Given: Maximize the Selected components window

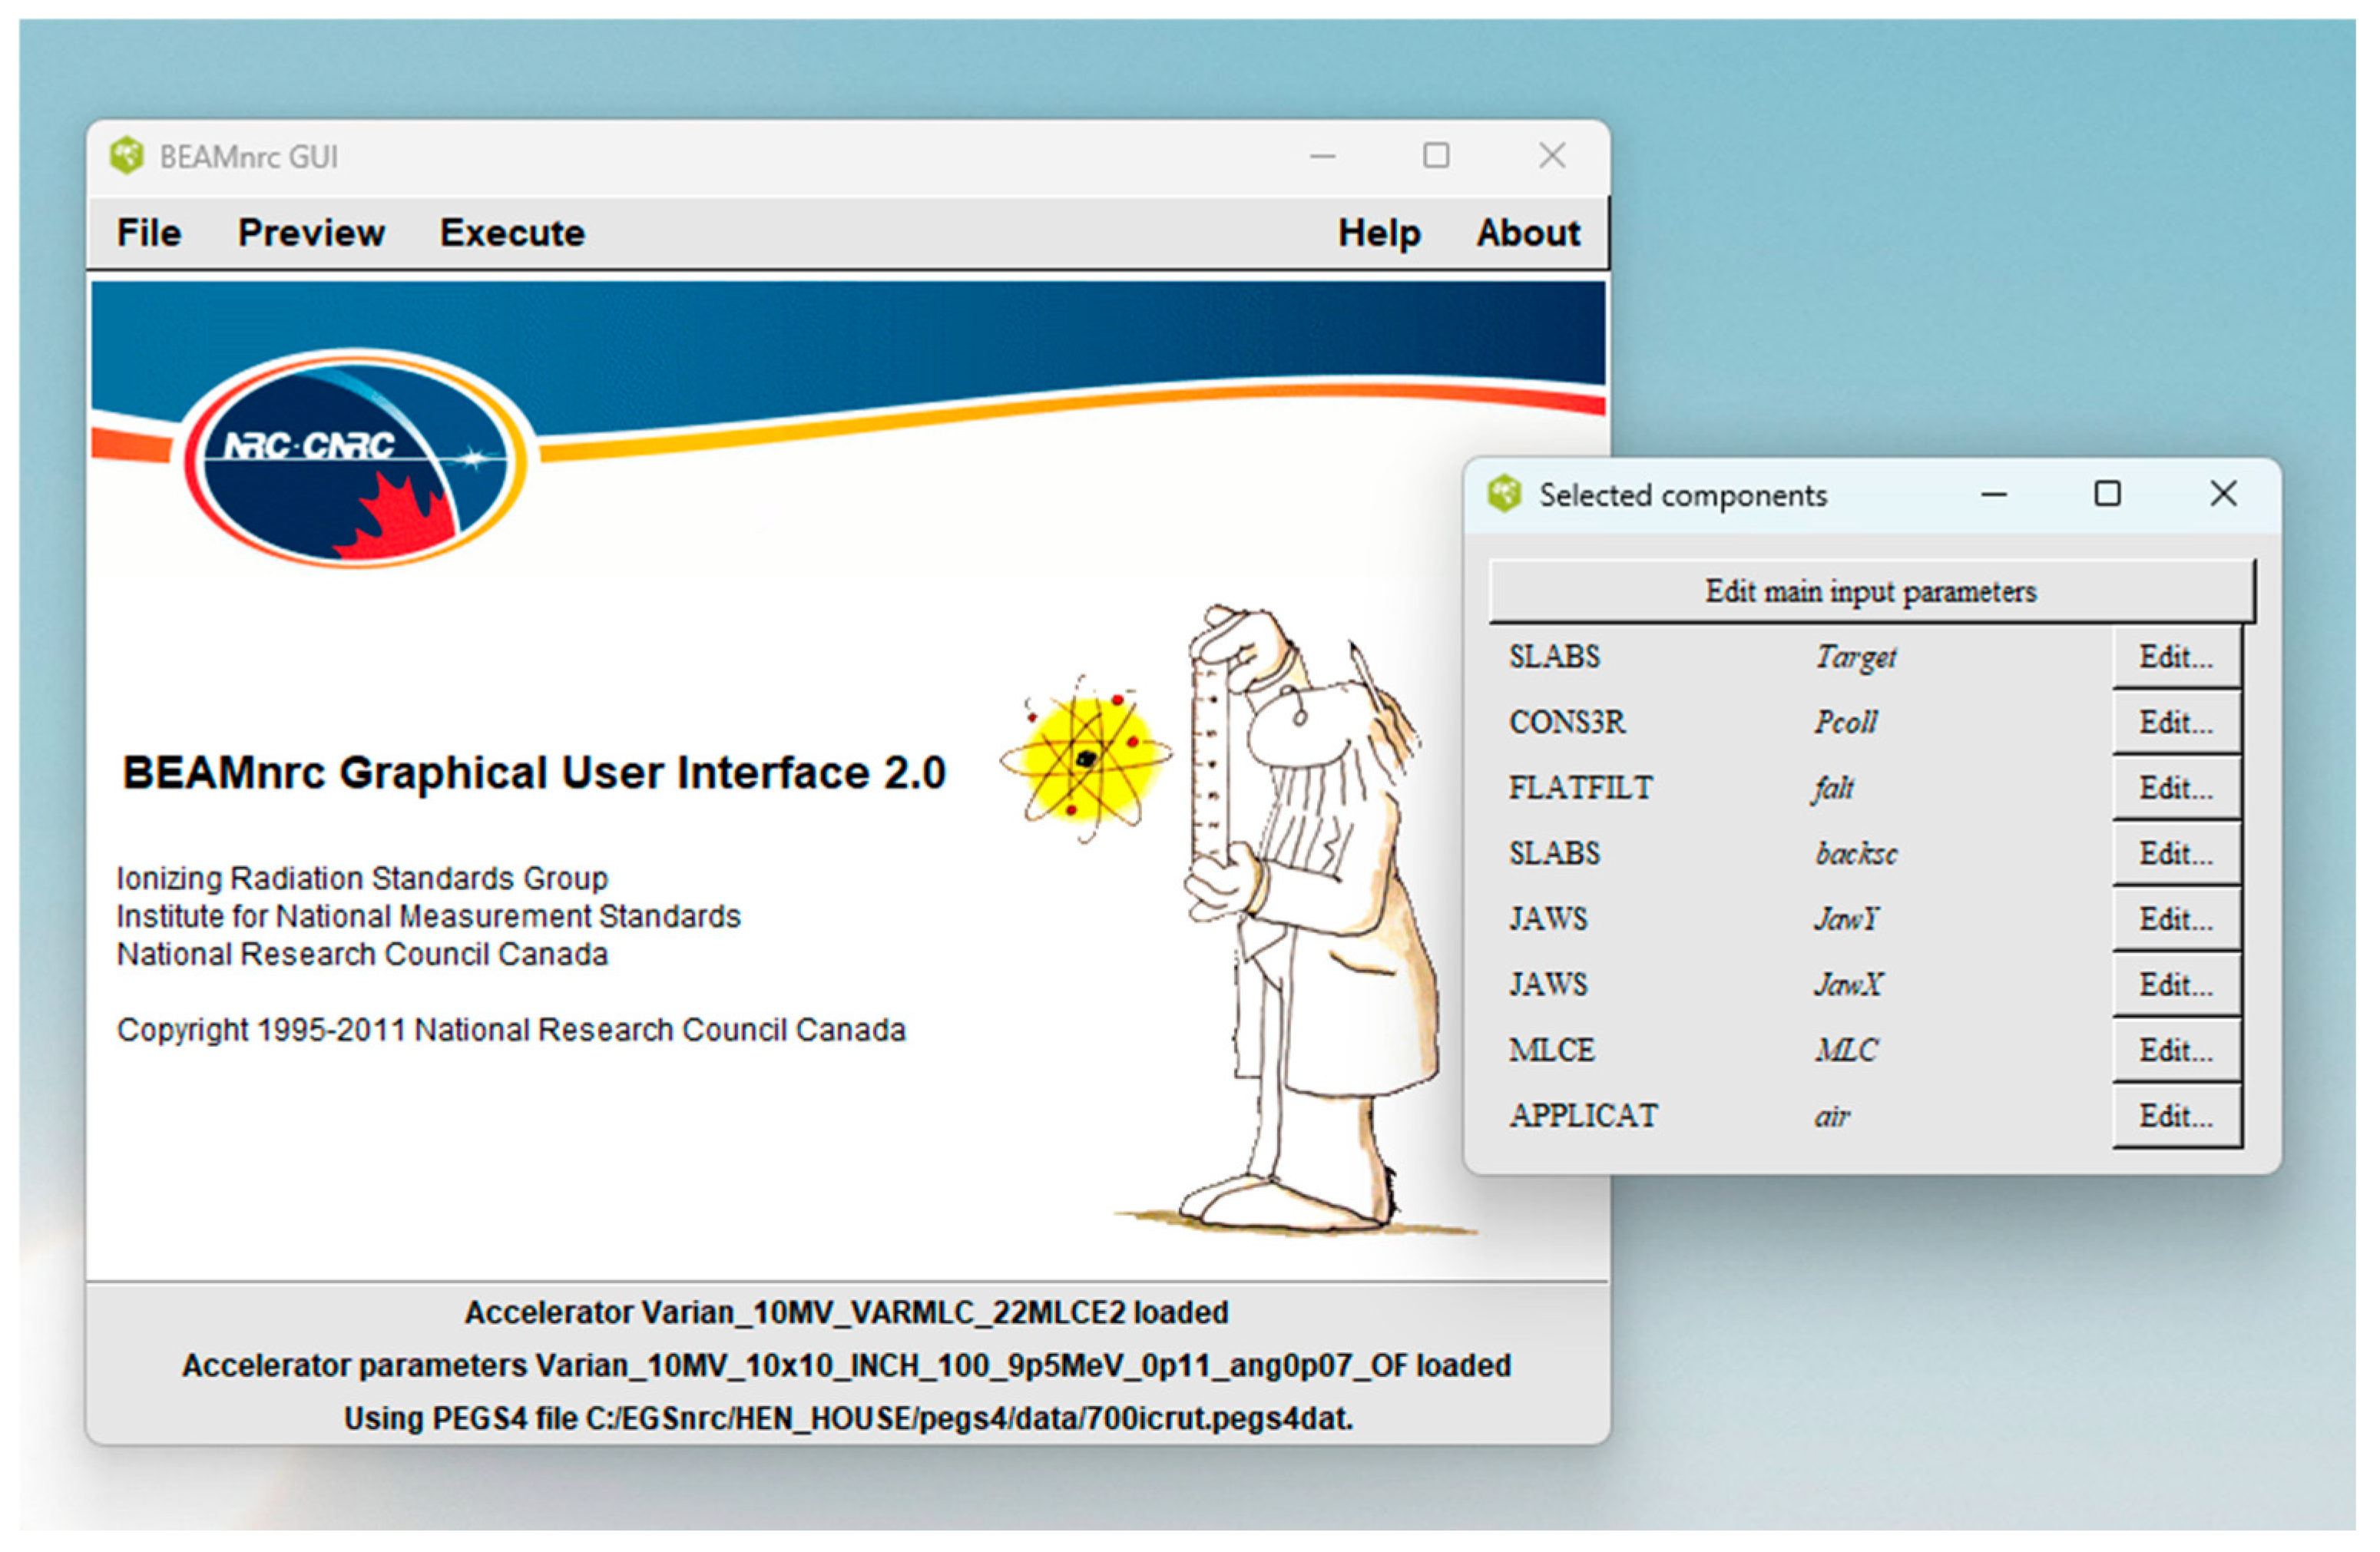Looking at the screenshot, I should pos(2107,494).
